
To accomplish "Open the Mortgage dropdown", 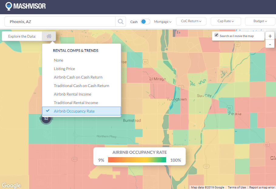I will point(163,22).
